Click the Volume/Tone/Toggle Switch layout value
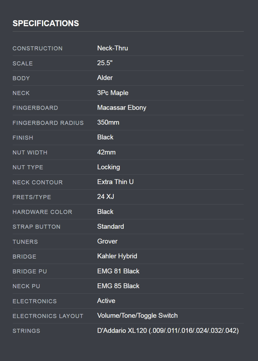The image size is (258, 361). 137,316
